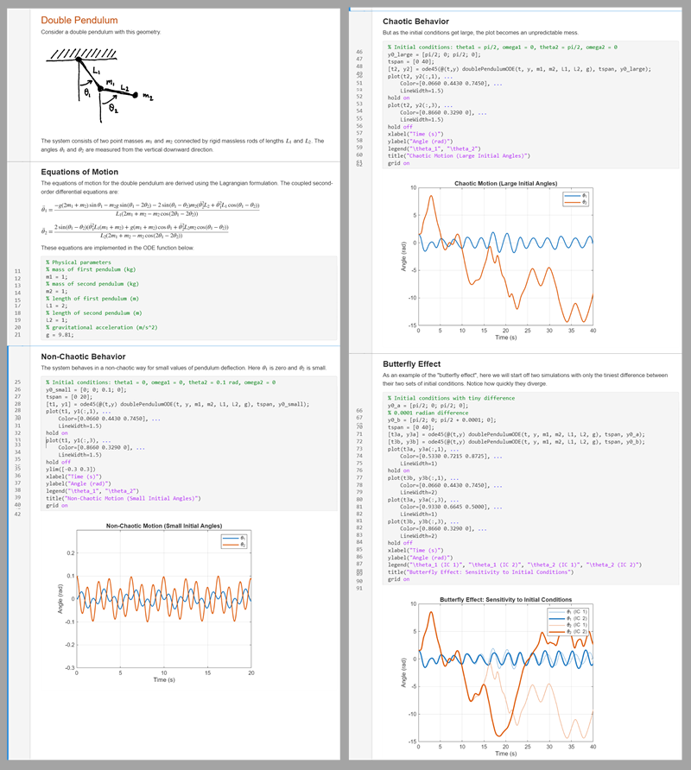Click the theta-1 double-dot equation
The height and width of the screenshot is (770, 691).
tap(141, 207)
